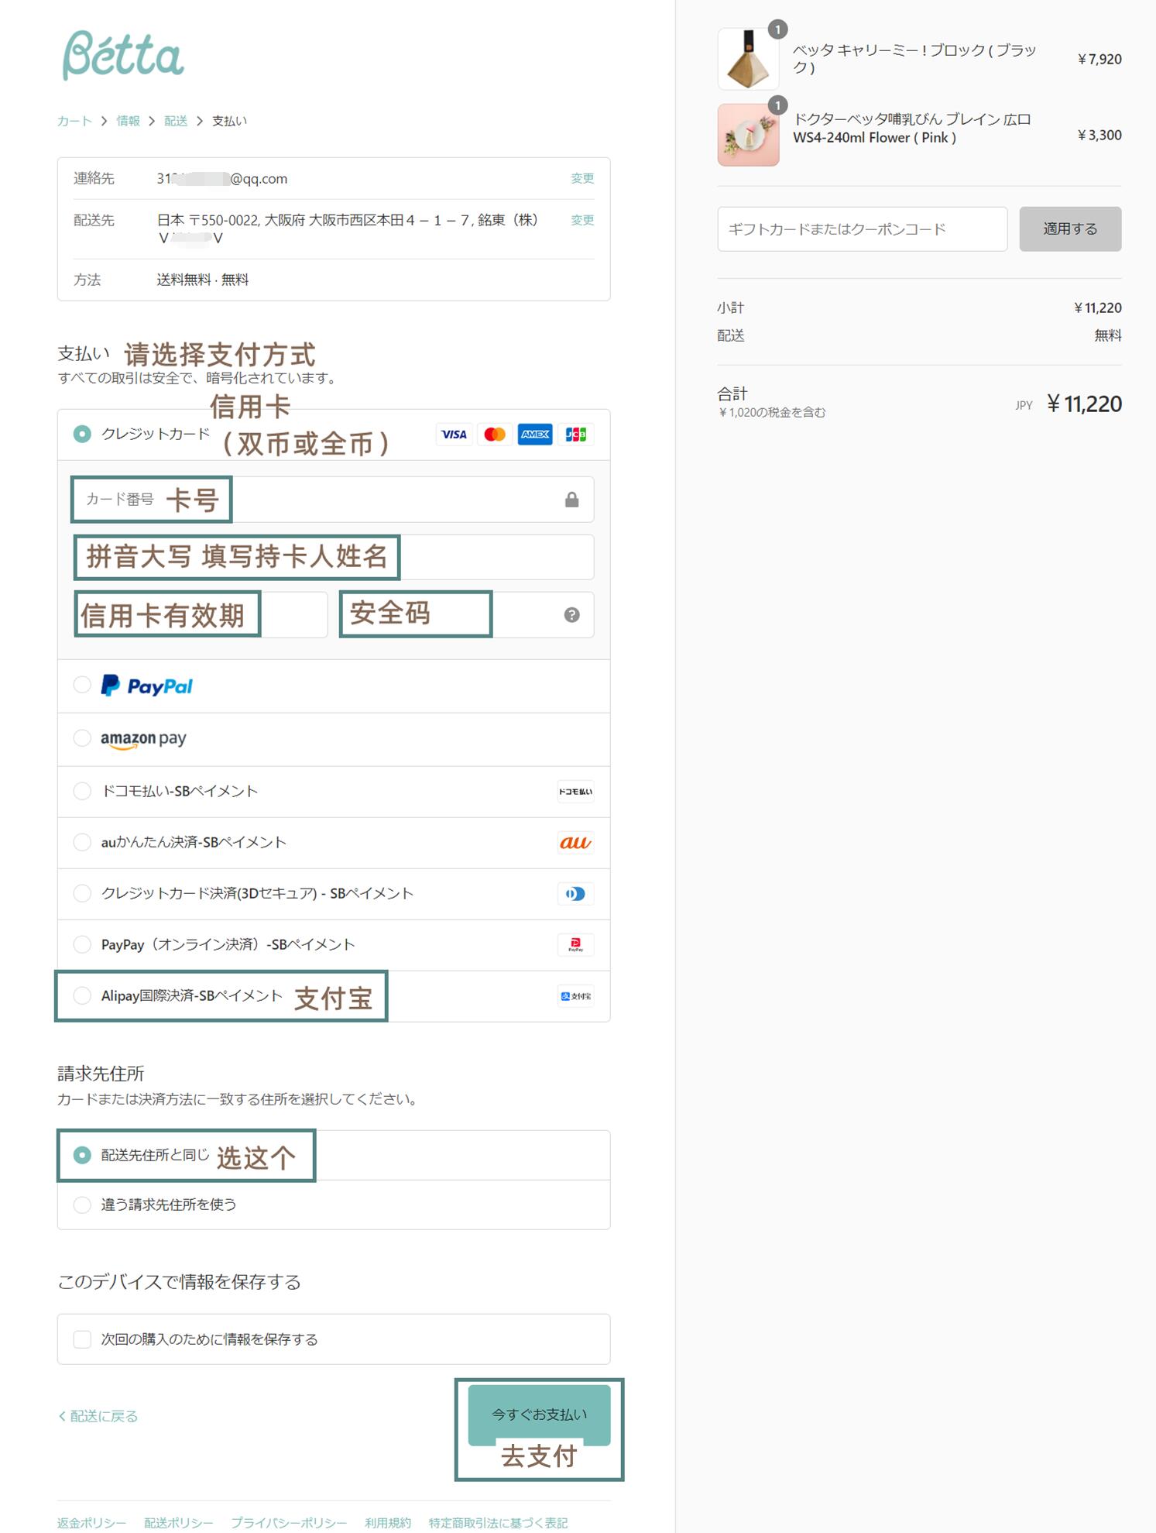This screenshot has height=1533, width=1156.
Task: Open 特定商取引法に基づく表記 link
Action: 499,1523
